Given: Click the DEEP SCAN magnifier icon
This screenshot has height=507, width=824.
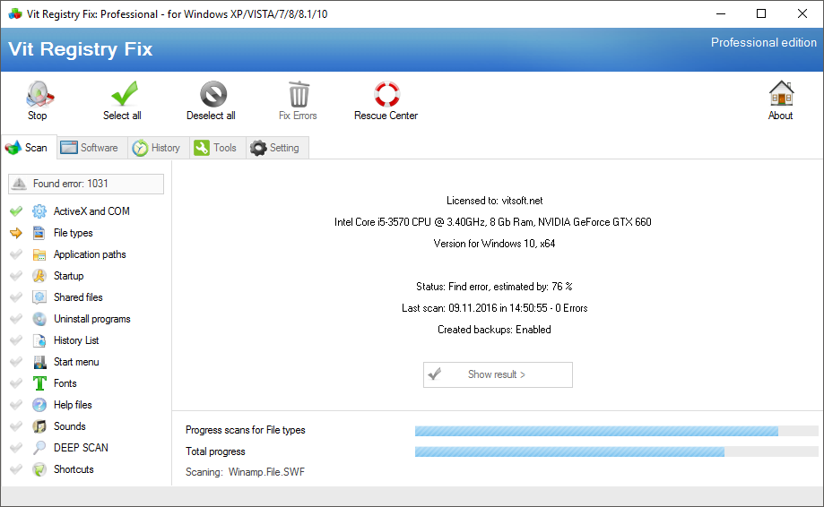Looking at the screenshot, I should [x=39, y=448].
